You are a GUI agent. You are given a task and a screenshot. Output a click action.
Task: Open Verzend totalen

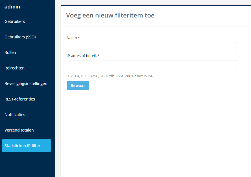19,130
